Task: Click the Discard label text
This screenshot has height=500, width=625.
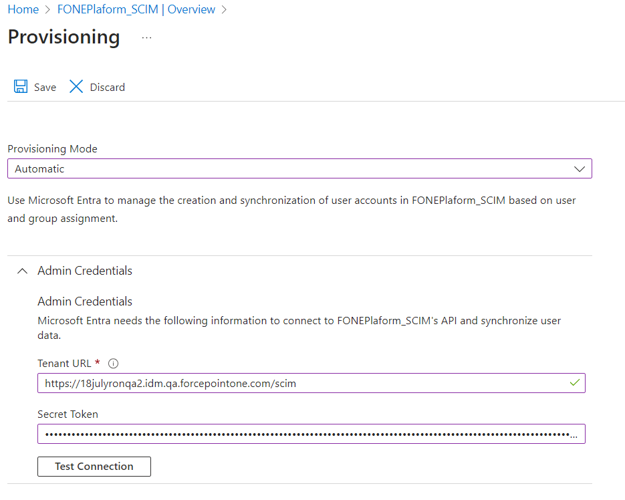Action: 107,88
